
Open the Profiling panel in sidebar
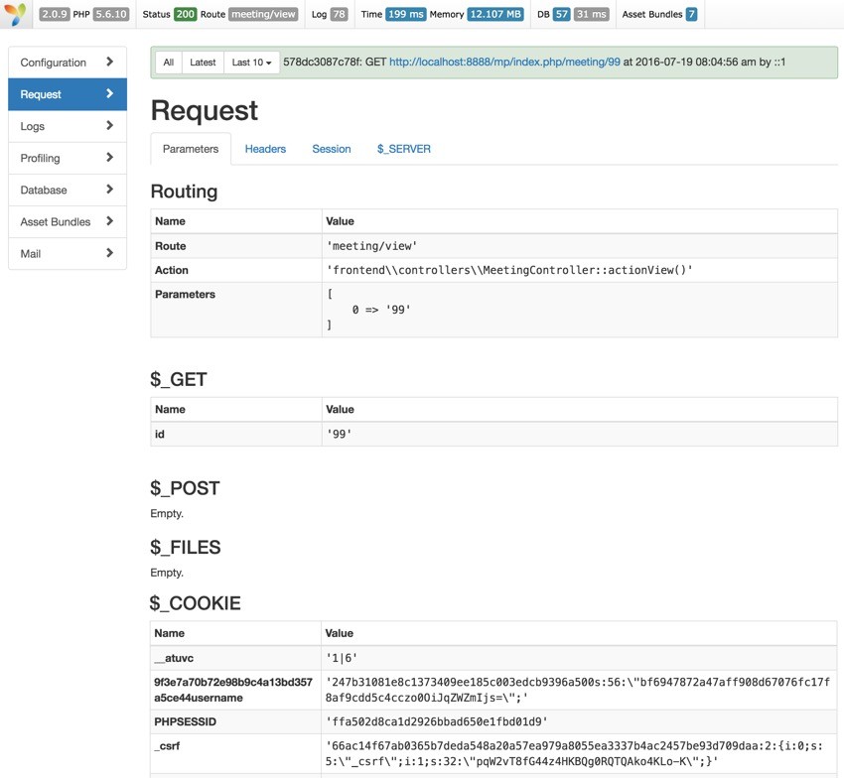click(x=68, y=158)
